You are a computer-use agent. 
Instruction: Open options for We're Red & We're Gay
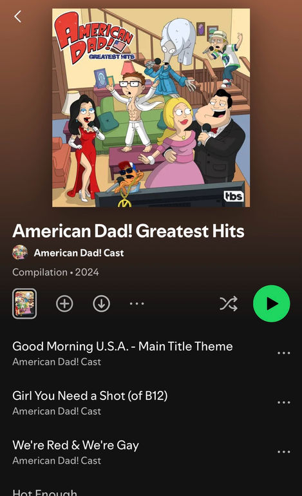pyautogui.click(x=284, y=452)
